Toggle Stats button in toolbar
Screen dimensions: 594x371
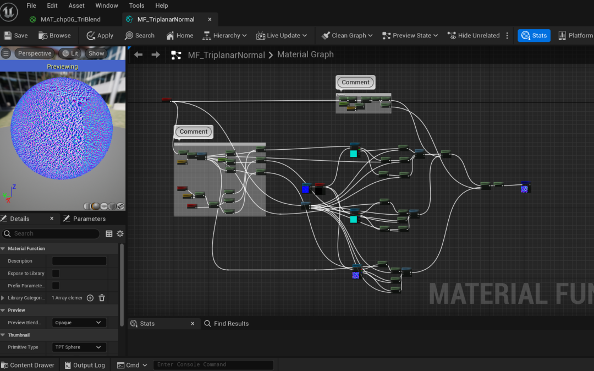(533, 35)
